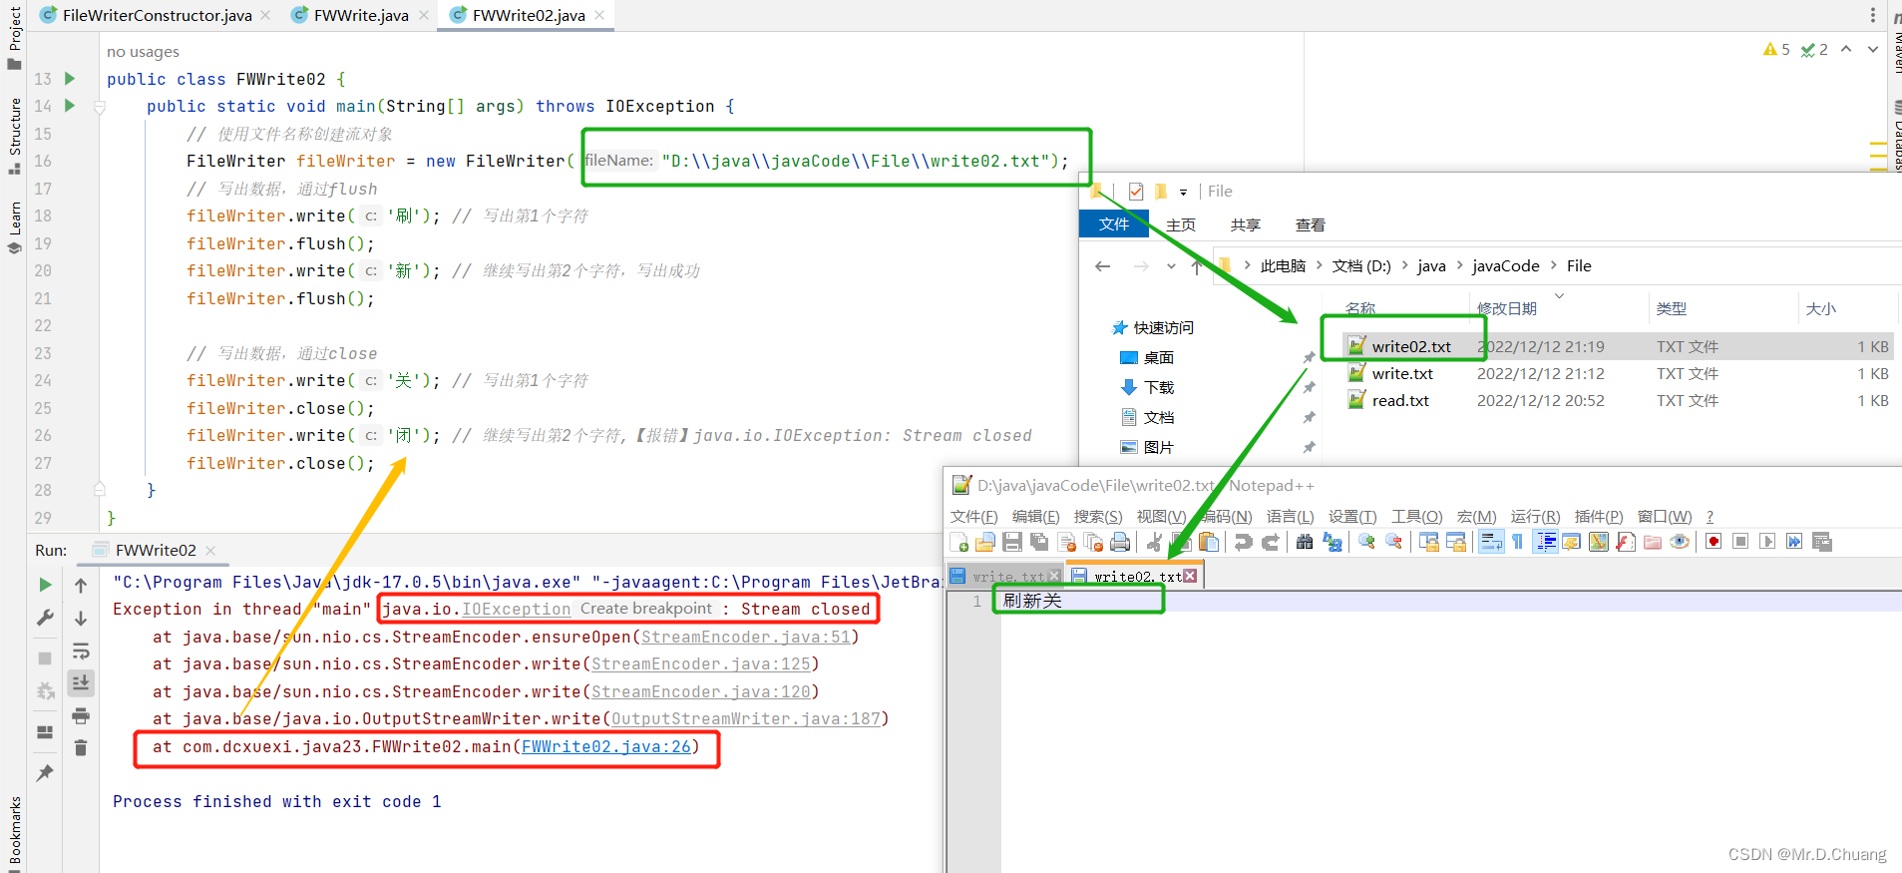Click Notepad++ save file icon
This screenshot has height=873, width=1902.
coord(1012,542)
